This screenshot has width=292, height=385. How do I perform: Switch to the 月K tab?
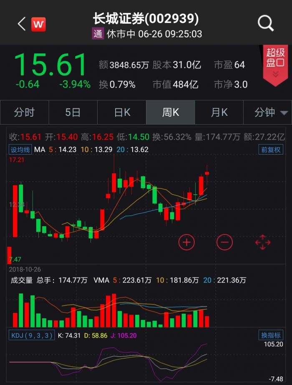coord(219,112)
